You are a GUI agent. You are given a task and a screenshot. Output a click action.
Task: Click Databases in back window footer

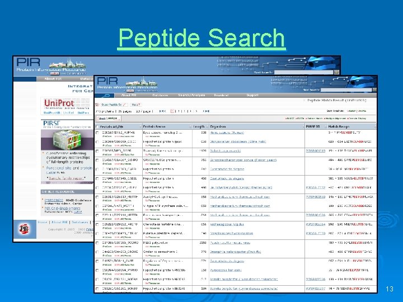click(79, 222)
